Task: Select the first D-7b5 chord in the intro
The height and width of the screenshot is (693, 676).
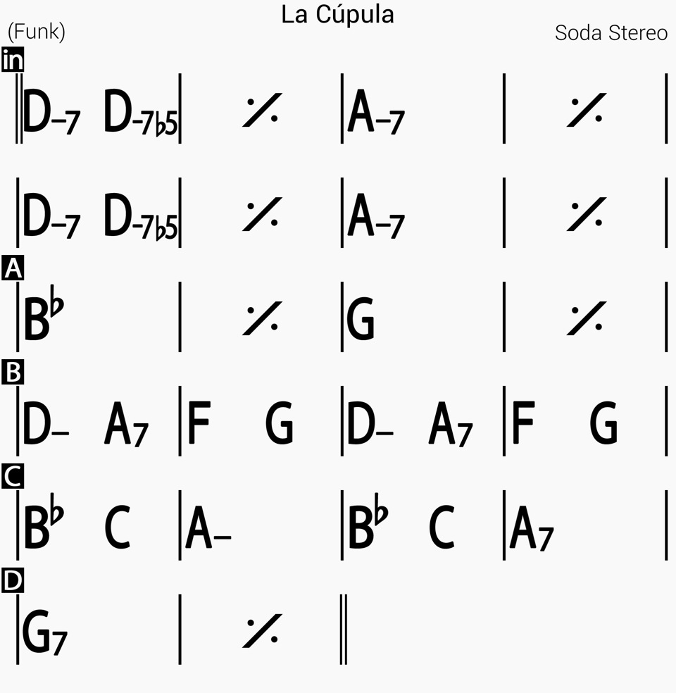Action: pyautogui.click(x=141, y=112)
